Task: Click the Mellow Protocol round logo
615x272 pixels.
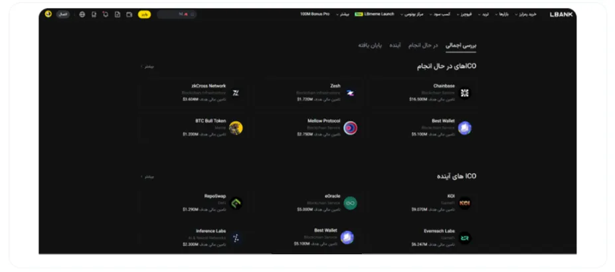Action: tap(350, 128)
